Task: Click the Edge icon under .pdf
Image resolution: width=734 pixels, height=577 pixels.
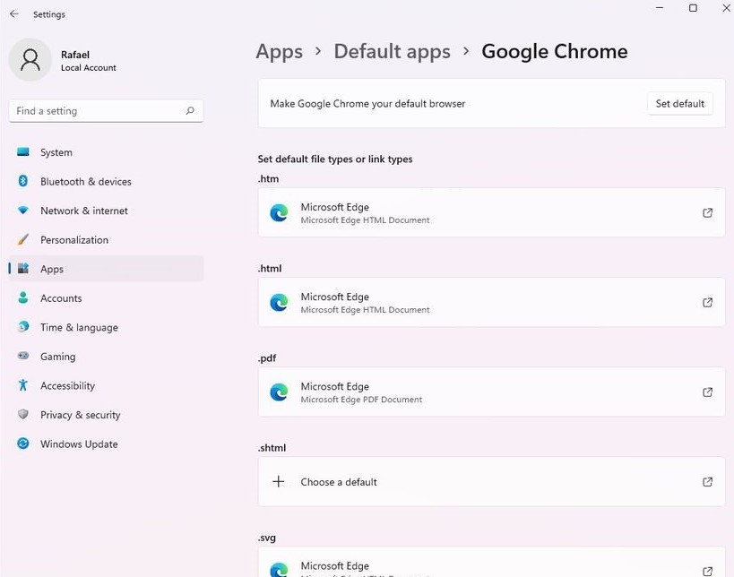Action: click(x=279, y=392)
